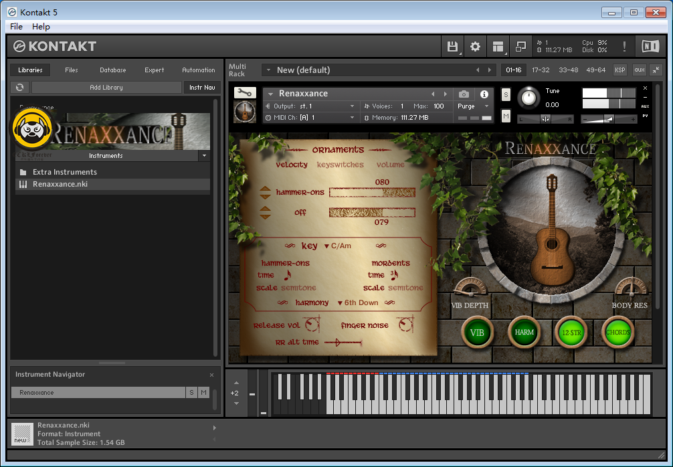The height and width of the screenshot is (467, 673).
Task: Click the BODY RES gauge
Action: point(630,287)
